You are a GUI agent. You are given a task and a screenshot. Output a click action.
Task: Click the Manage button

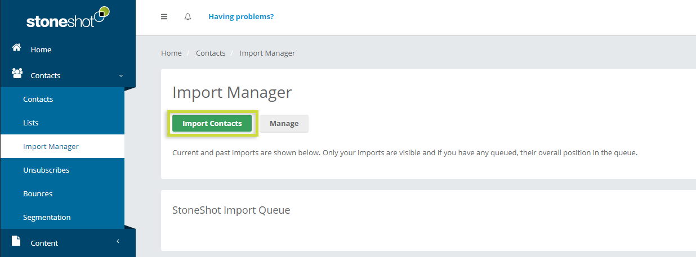[284, 124]
